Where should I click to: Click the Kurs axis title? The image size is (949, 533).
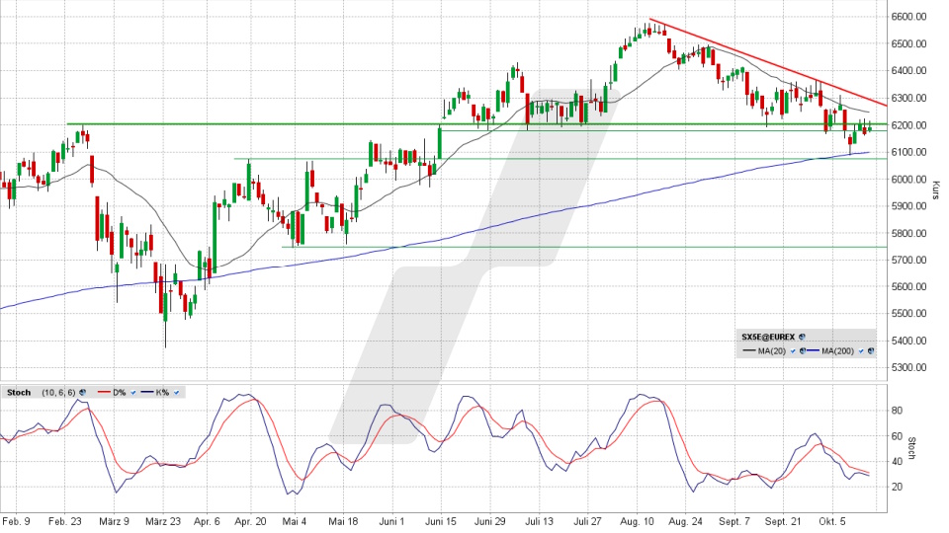coord(936,190)
